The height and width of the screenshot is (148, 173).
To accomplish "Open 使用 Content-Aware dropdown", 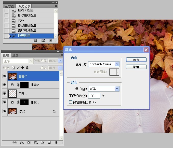I will pyautogui.click(x=117, y=64).
